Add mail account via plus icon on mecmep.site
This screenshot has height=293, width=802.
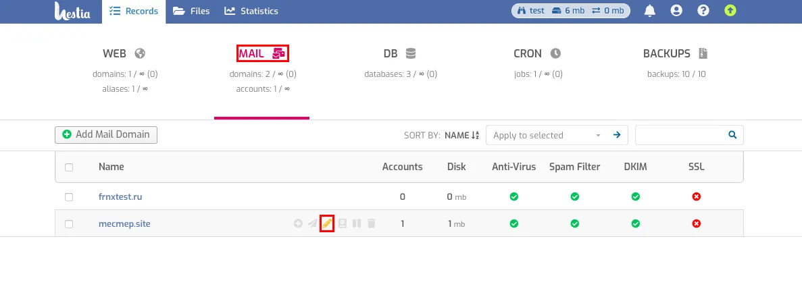pyautogui.click(x=298, y=223)
